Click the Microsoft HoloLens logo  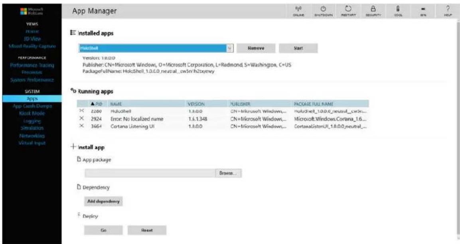pyautogui.click(x=32, y=12)
